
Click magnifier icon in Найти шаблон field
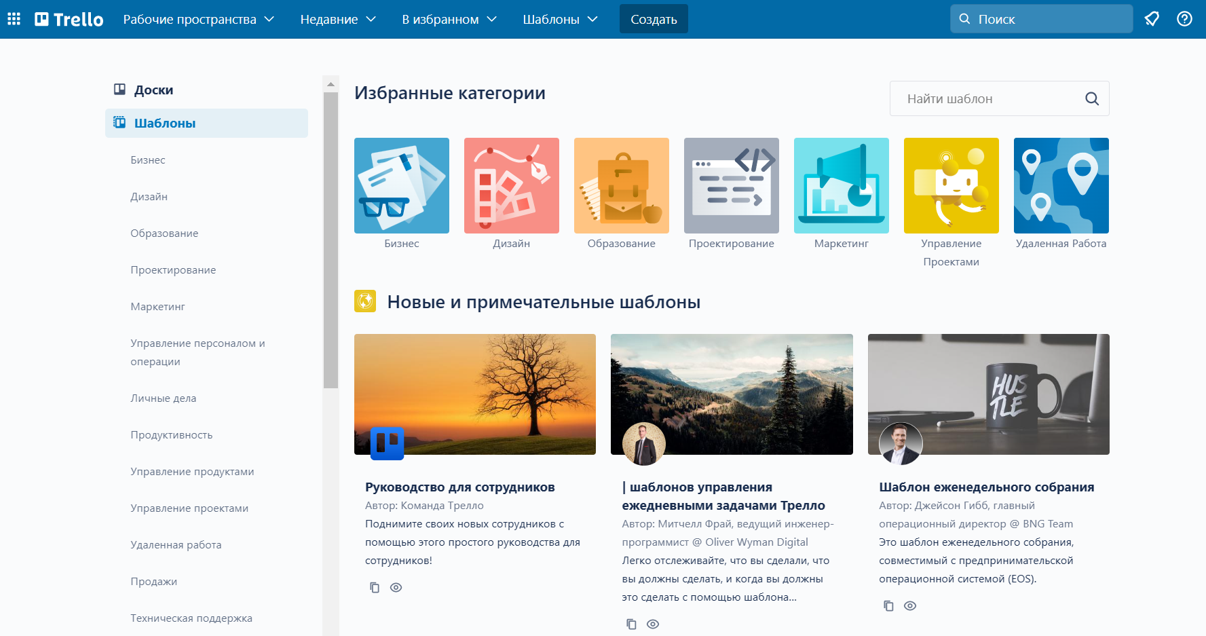[1091, 98]
